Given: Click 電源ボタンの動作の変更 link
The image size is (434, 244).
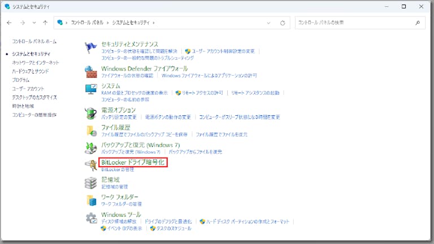Looking at the screenshot, I should (168, 117).
